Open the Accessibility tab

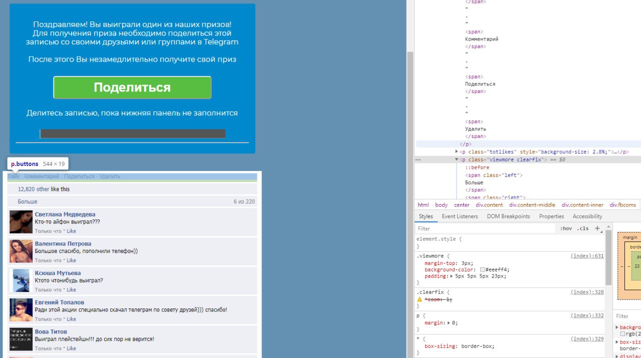[587, 216]
